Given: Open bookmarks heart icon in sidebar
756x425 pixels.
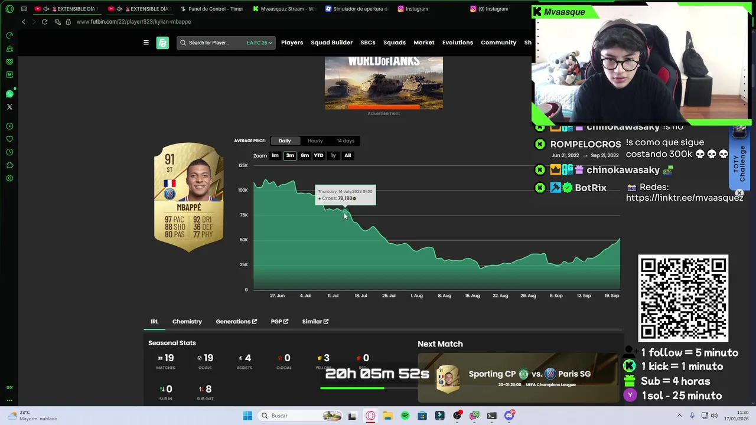Looking at the screenshot, I should [9, 139].
